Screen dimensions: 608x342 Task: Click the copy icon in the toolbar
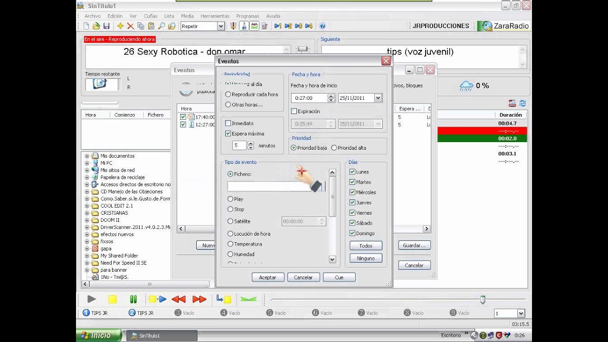[x=141, y=26]
